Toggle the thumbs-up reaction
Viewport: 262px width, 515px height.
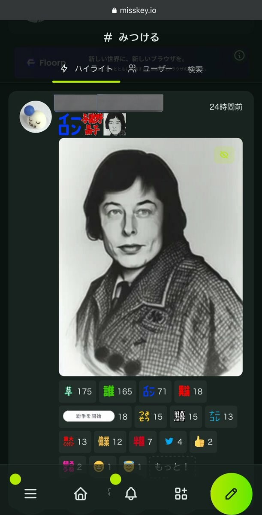pyautogui.click(x=203, y=442)
